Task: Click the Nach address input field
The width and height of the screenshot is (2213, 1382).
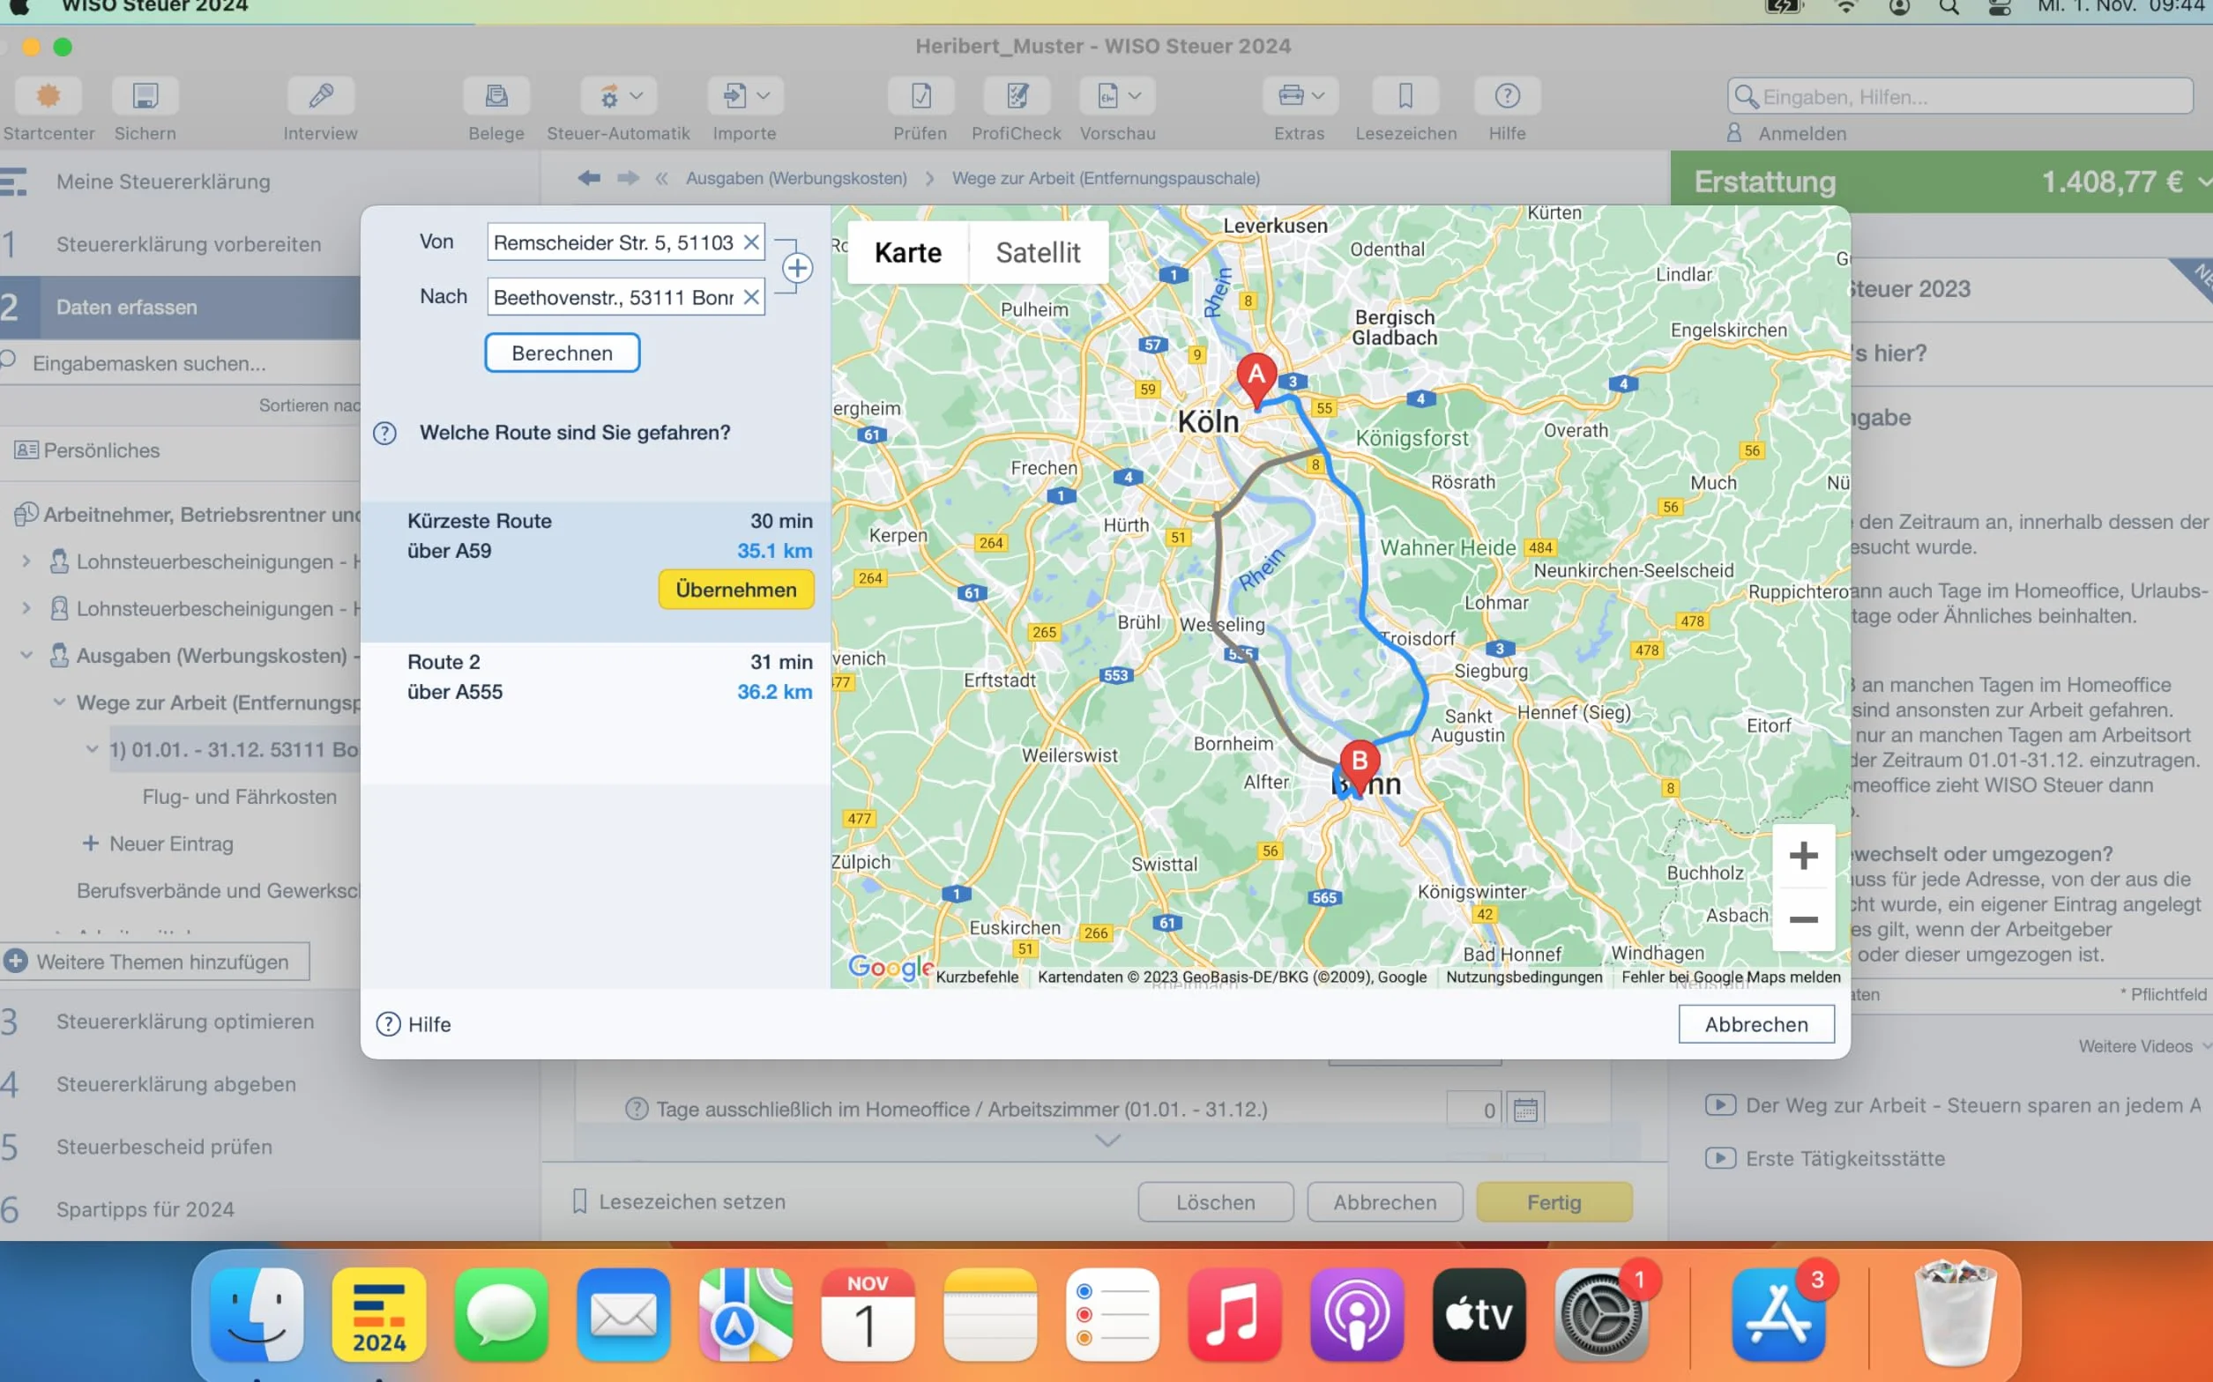Action: click(x=615, y=297)
